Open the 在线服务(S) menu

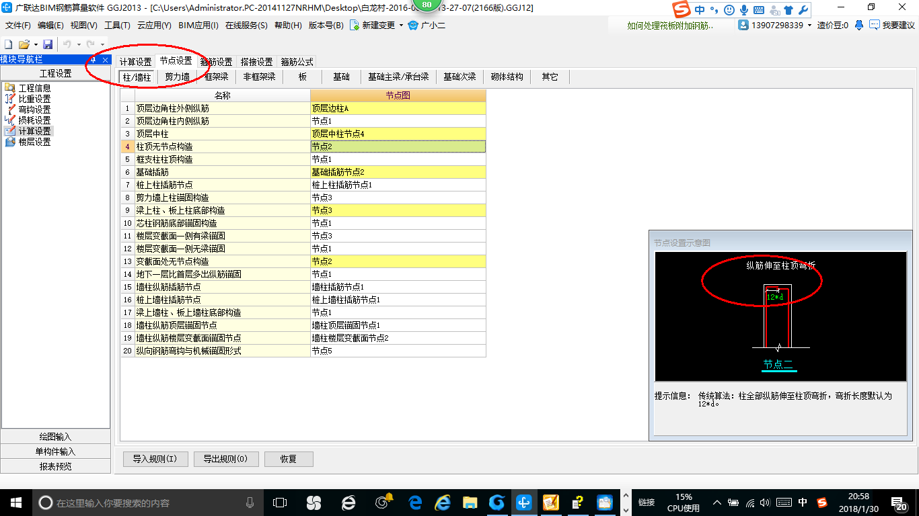pos(247,26)
